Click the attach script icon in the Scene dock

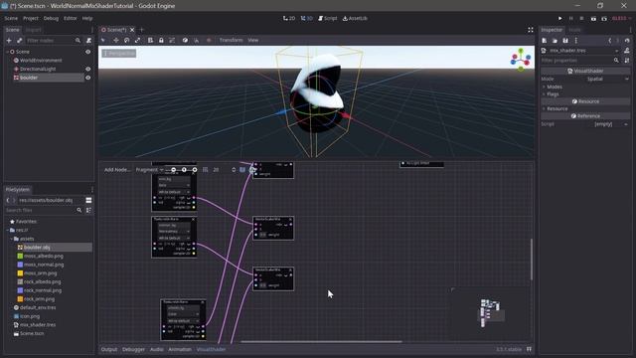(88, 40)
